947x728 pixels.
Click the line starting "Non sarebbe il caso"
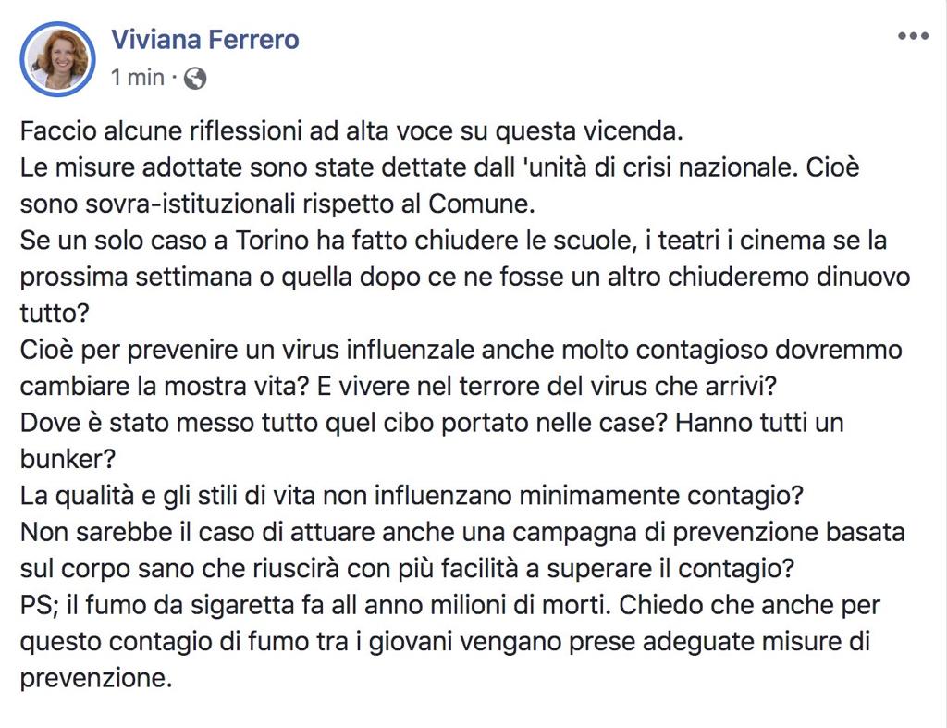[x=462, y=532]
